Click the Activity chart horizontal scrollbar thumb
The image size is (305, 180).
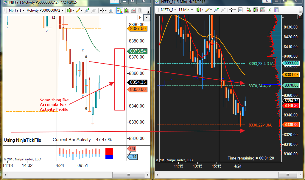tap(129, 175)
